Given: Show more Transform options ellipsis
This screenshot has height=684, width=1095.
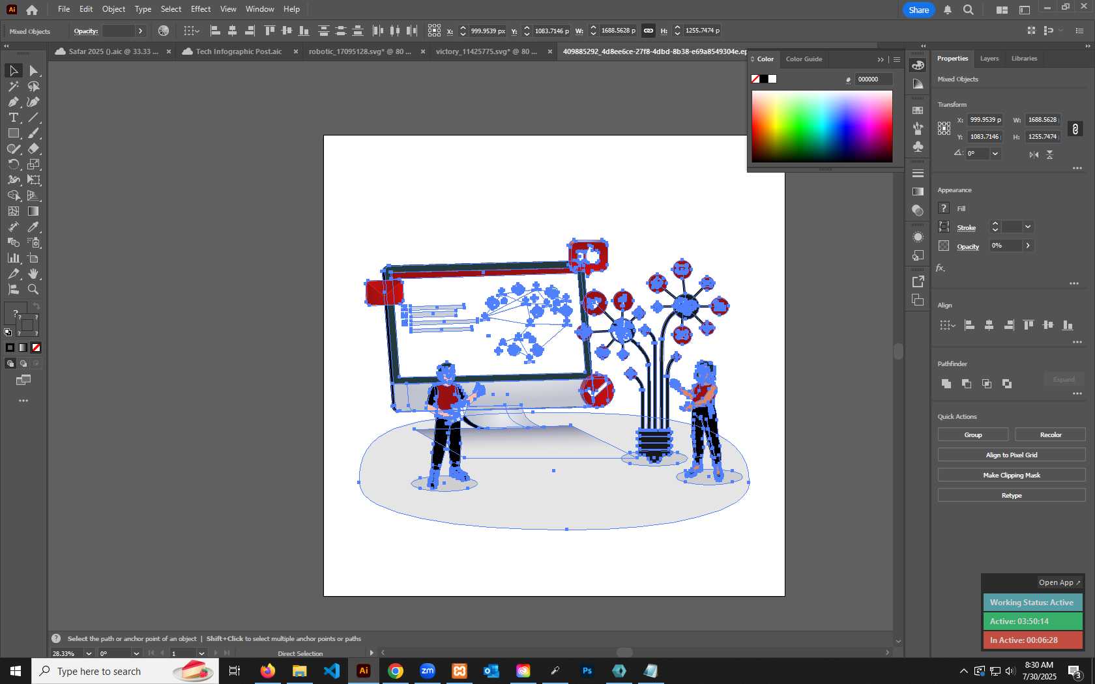Looking at the screenshot, I should point(1077,168).
